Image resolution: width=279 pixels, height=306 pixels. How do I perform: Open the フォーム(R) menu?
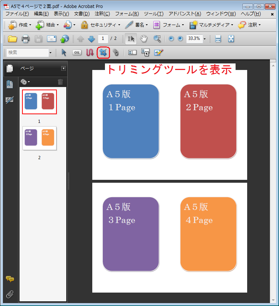pyautogui.click(x=127, y=14)
